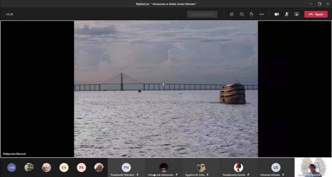The image size is (332, 177).
Task: Unmute the microphone
Action: [287, 14]
